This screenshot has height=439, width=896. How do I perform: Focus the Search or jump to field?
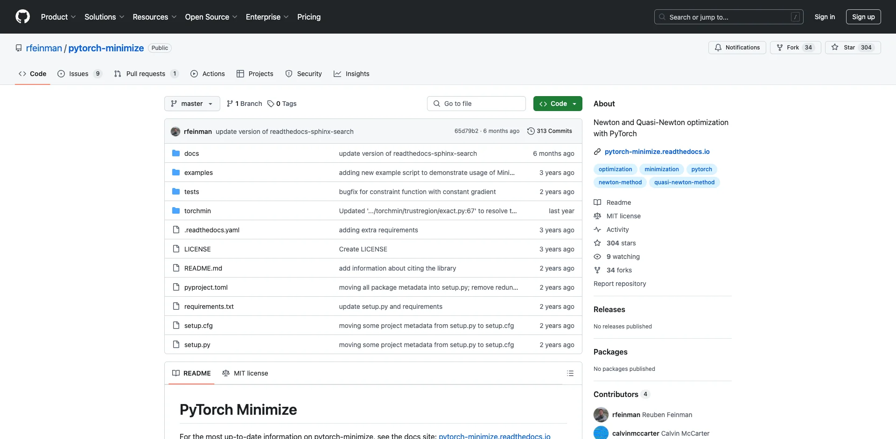pos(729,17)
